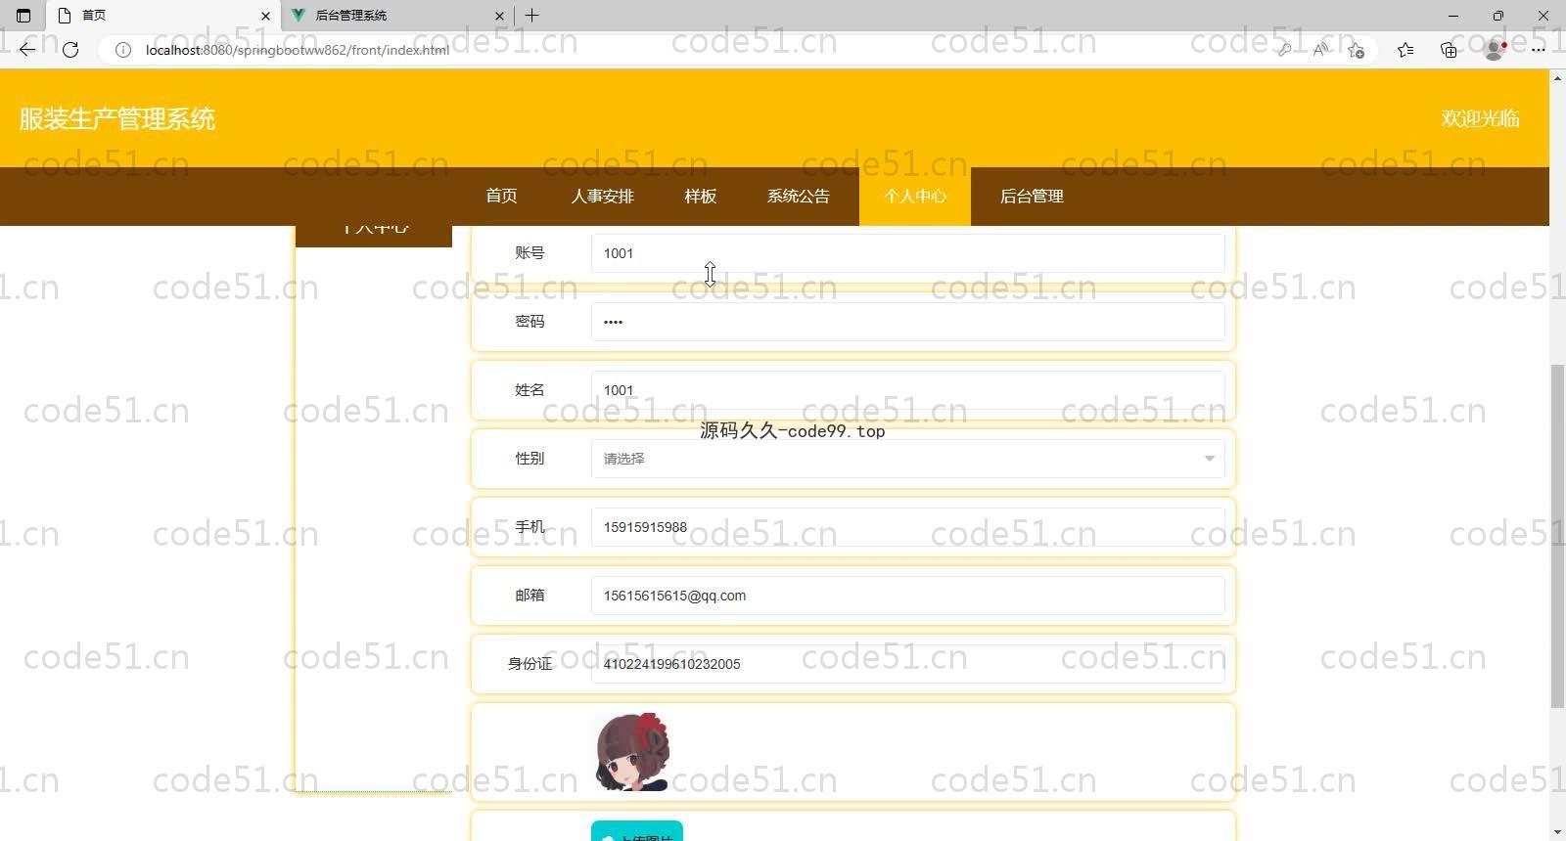Click the scrollbar up arrow
This screenshot has height=841, width=1566.
[1557, 77]
